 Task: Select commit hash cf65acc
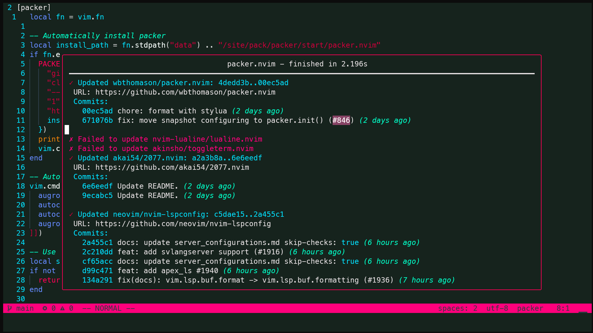(x=98, y=261)
